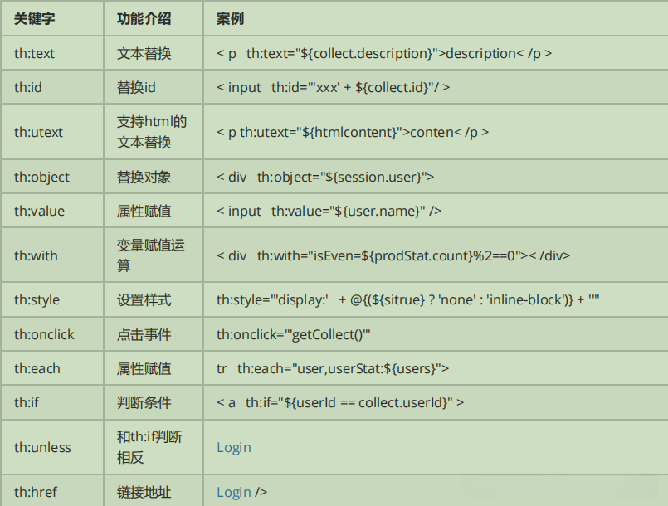Select the th:if keyword cell

[27, 402]
